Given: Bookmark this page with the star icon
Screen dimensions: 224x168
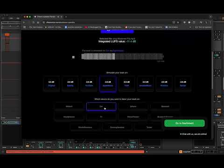Looking at the screenshot, I should pyautogui.click(x=178, y=22).
